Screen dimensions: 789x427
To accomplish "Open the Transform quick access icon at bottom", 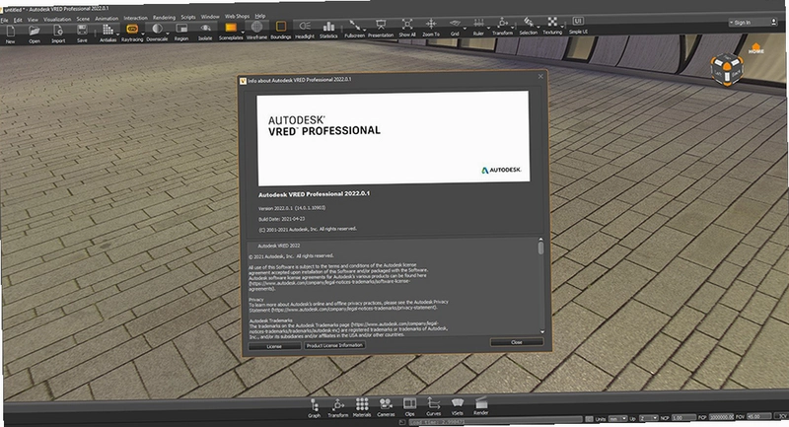I will point(338,407).
